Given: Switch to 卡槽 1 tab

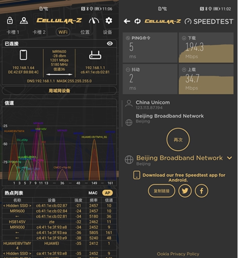Looking at the screenshot, I should tap(13, 32).
